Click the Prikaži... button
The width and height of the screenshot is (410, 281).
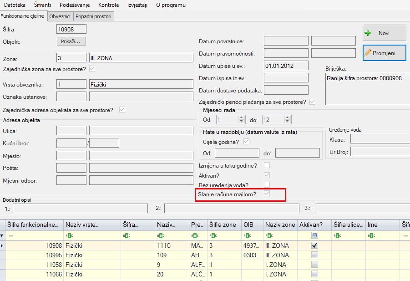pos(71,41)
